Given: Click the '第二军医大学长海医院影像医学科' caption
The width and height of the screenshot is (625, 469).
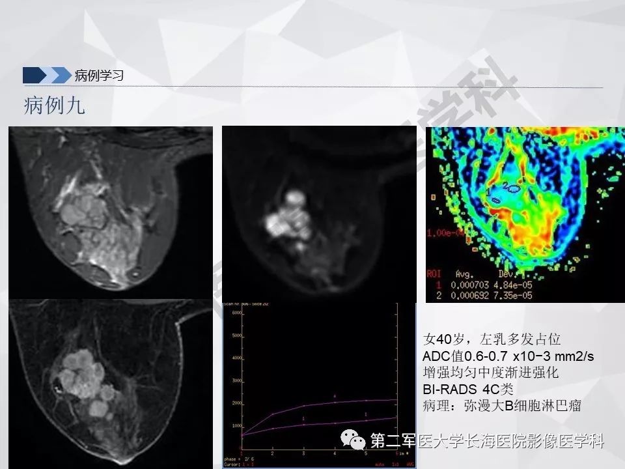Looking at the screenshot, I should click(488, 441).
